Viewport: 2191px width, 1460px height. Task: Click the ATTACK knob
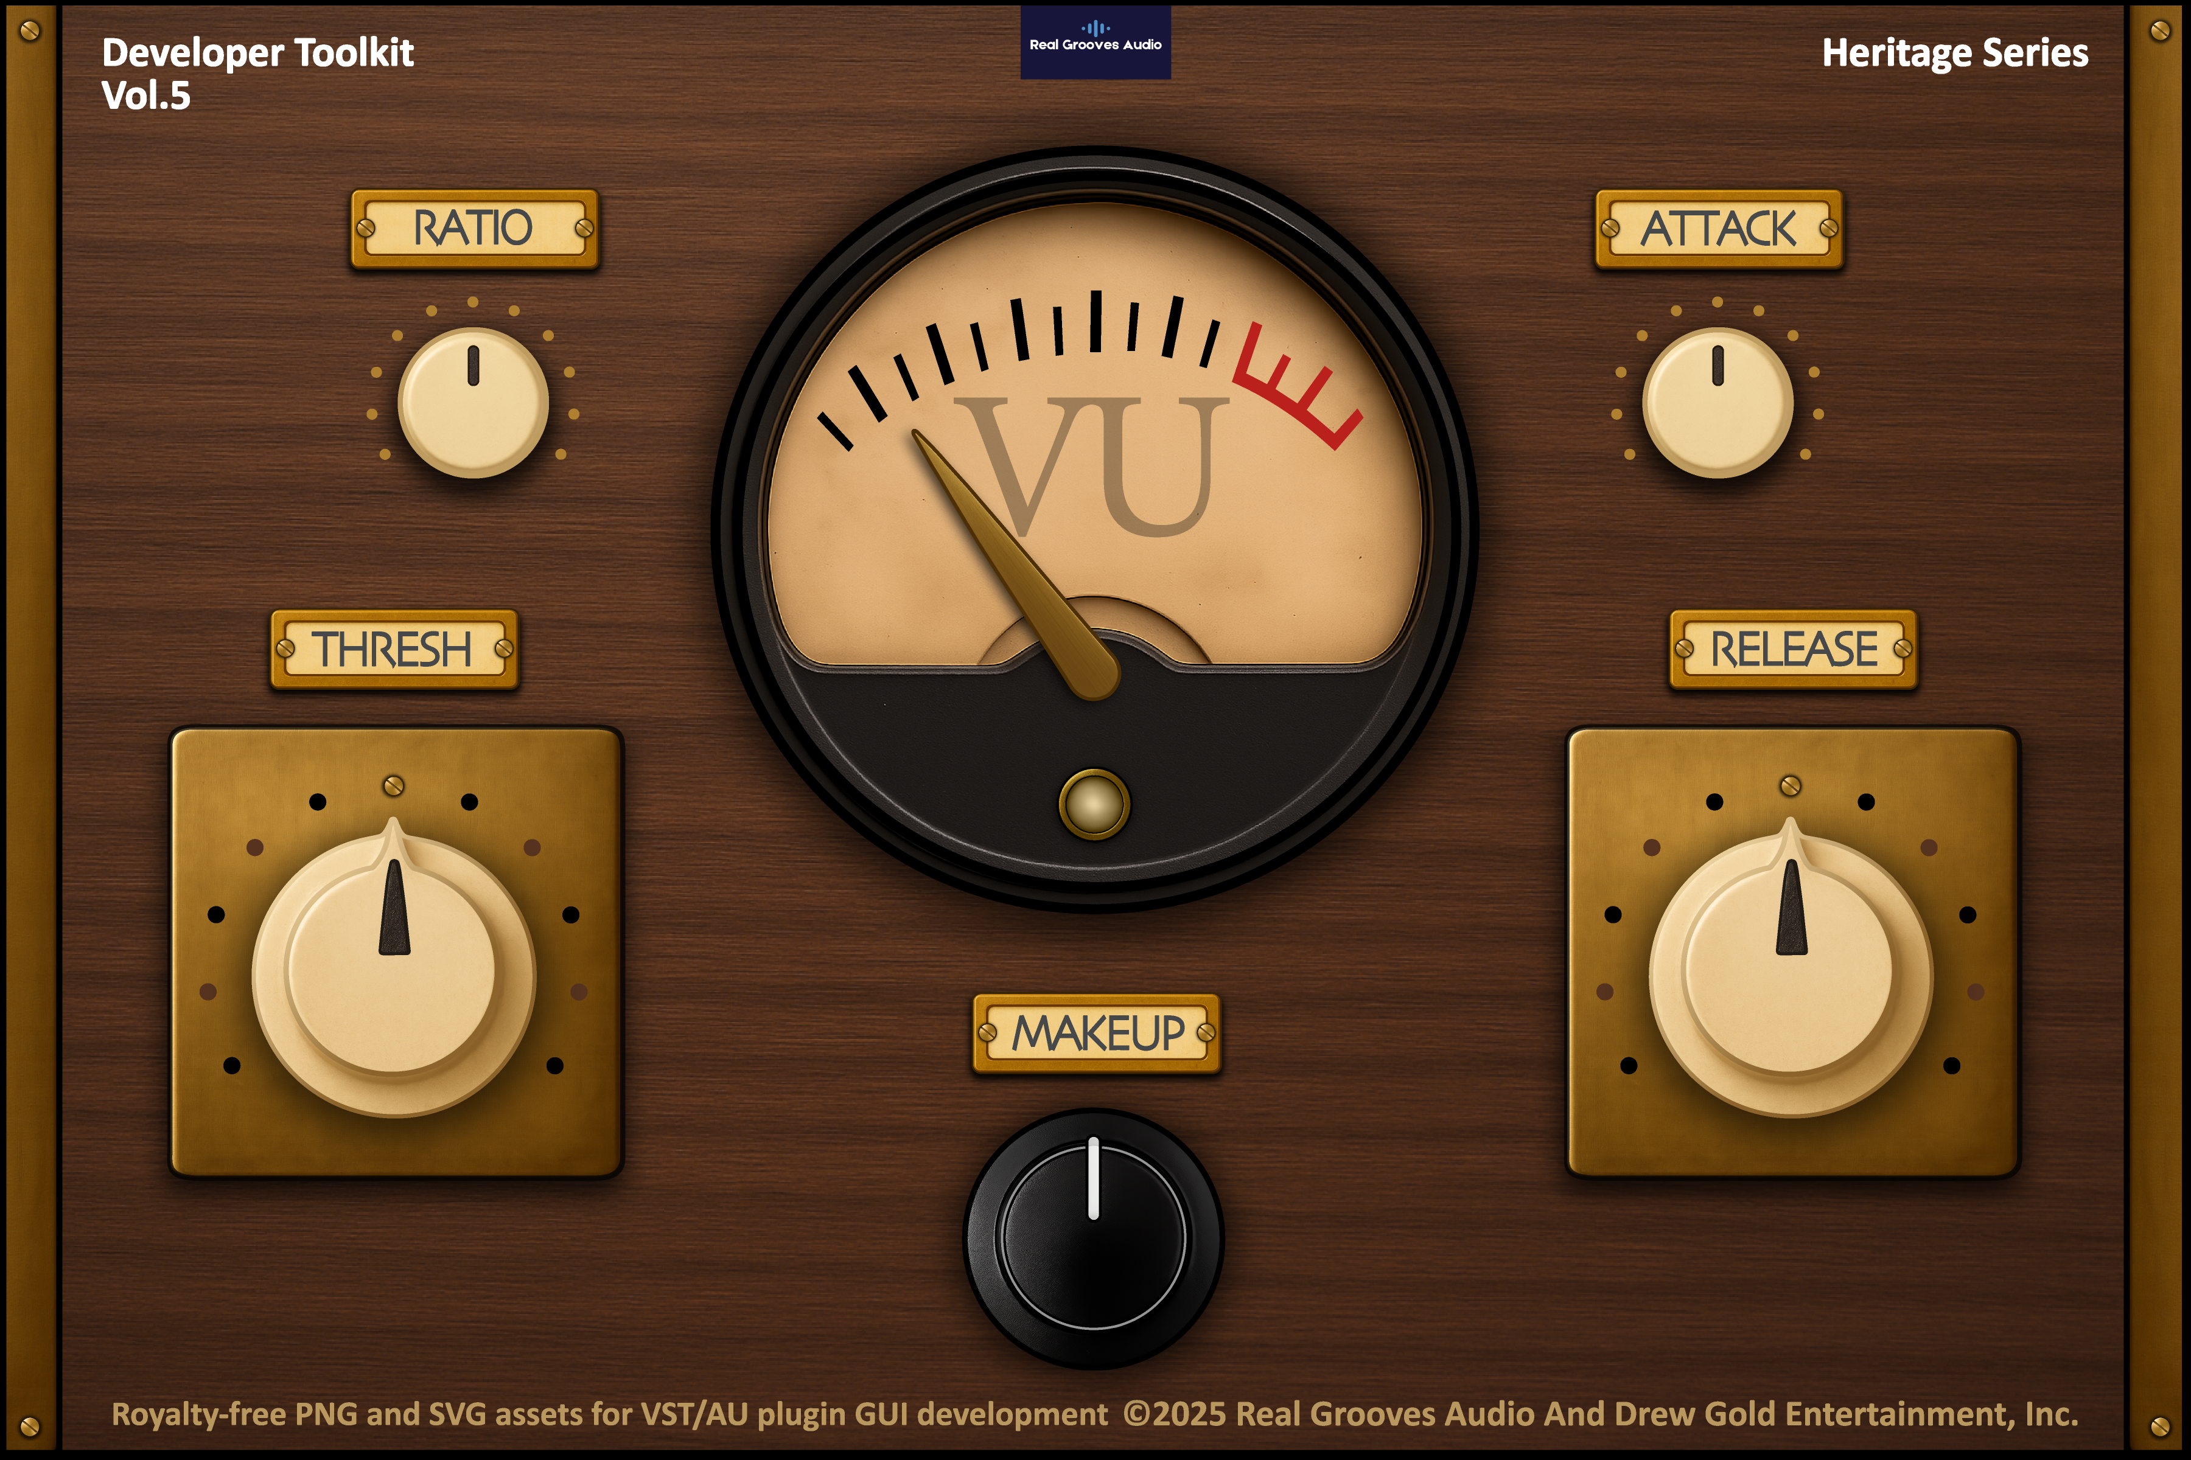pos(1718,402)
